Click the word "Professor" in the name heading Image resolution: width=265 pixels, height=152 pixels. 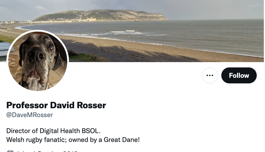click(x=27, y=105)
